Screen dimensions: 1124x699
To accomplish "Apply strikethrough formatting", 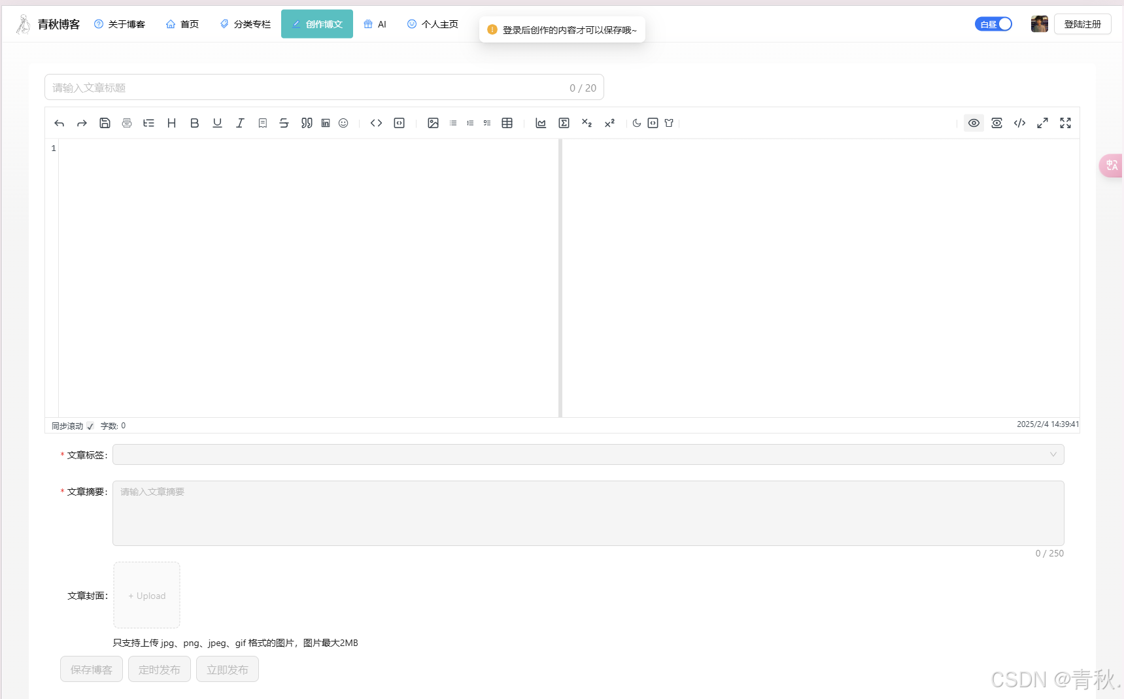I will 284,123.
